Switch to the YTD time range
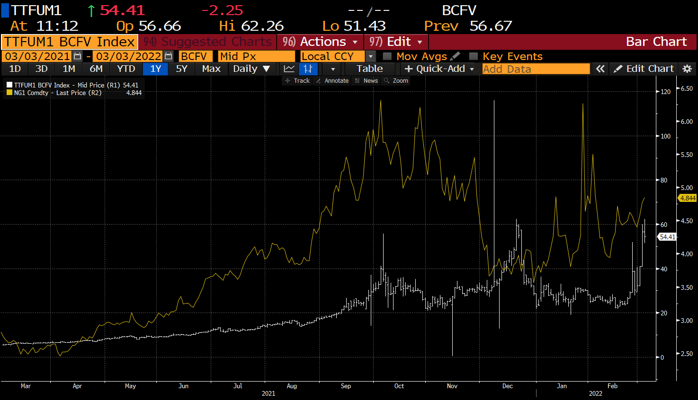Screen dimensions: 698x400 [x=126, y=69]
